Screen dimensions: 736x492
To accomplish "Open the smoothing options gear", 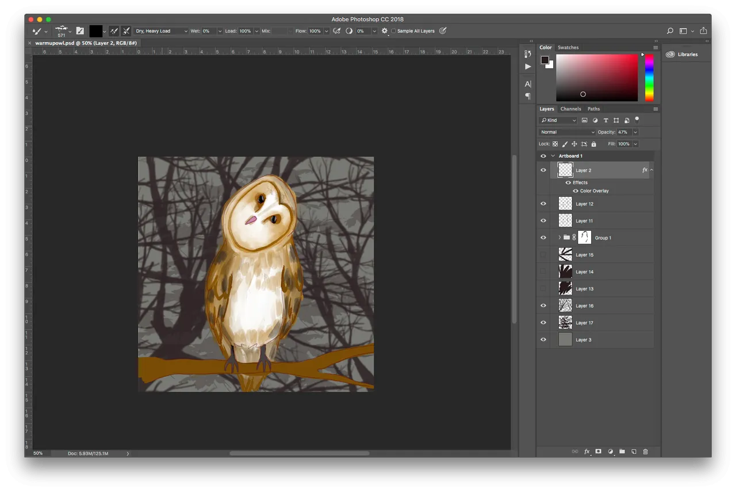I will [x=385, y=31].
